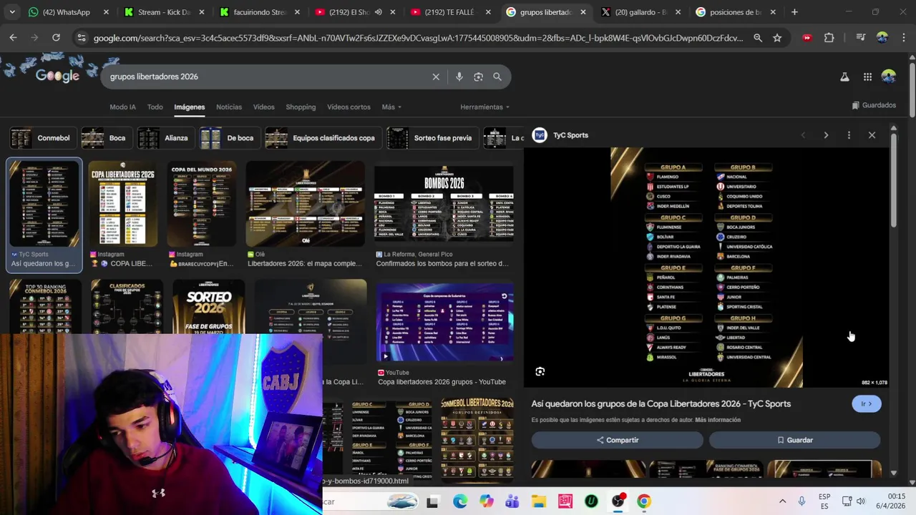Open YouTube Copa libertadores grupos video
Viewport: 916px width, 515px height.
click(x=444, y=322)
